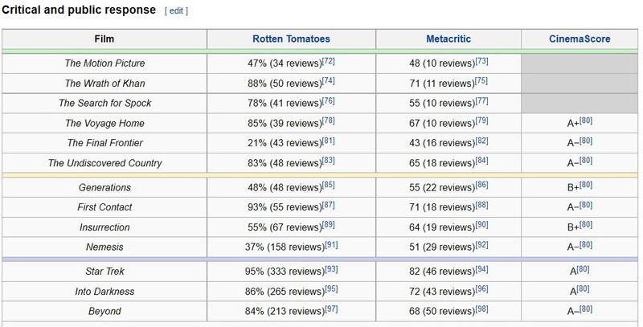Viewport: 643px width, 327px height.
Task: Follow footnote [90] beside 64 (19 reviews)
Action: click(481, 225)
